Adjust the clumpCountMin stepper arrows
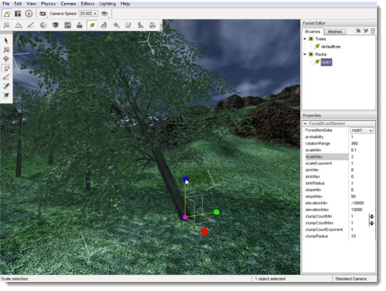Image resolution: width=386 pixels, height=291 pixels. tap(372, 216)
